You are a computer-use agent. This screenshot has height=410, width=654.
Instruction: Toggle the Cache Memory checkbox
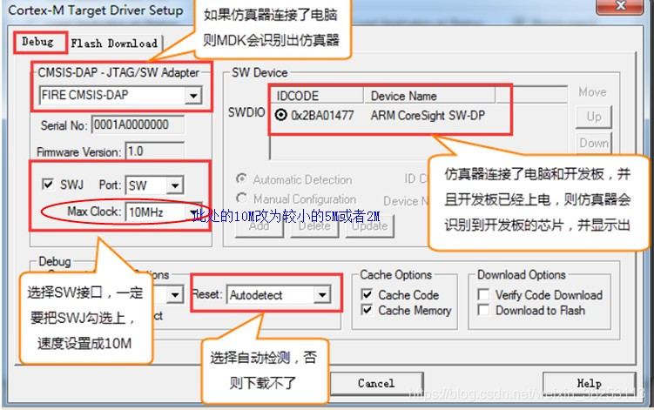(367, 311)
